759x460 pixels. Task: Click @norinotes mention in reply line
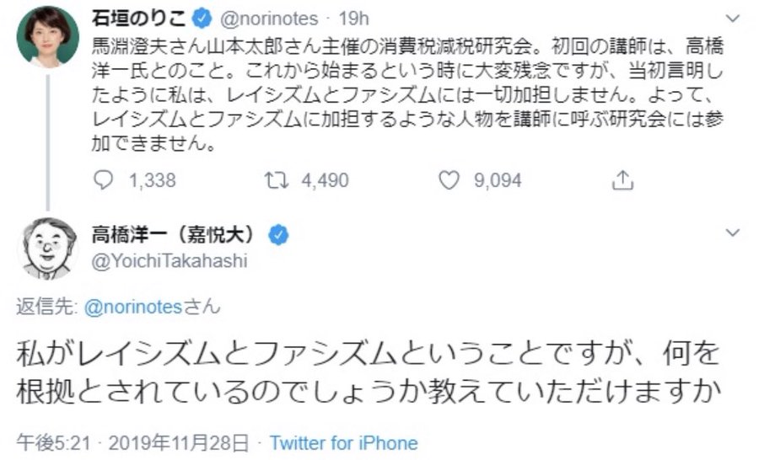(x=133, y=307)
